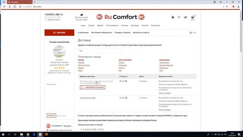Viewport: 243px width, 137px height.
Task: Click the help icon next to 386 руб
Action: (126, 81)
